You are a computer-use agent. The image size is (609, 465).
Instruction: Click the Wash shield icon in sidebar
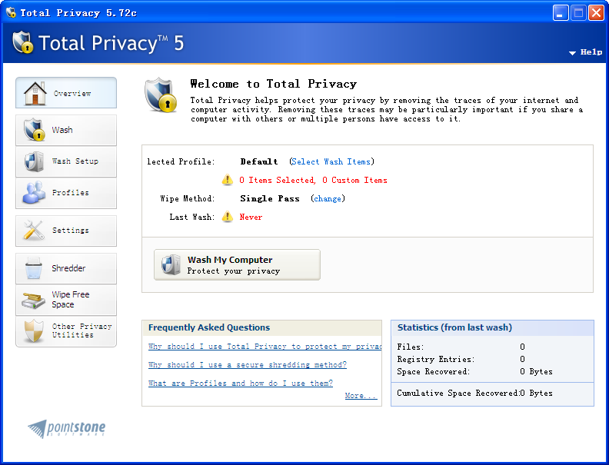coord(34,130)
